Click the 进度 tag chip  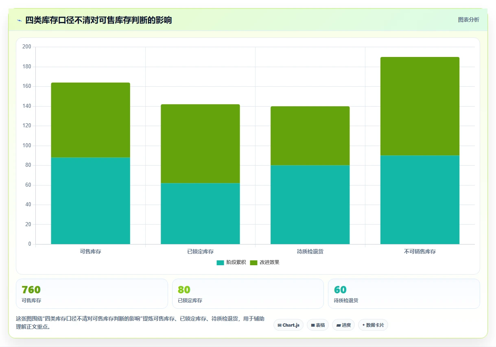click(343, 325)
